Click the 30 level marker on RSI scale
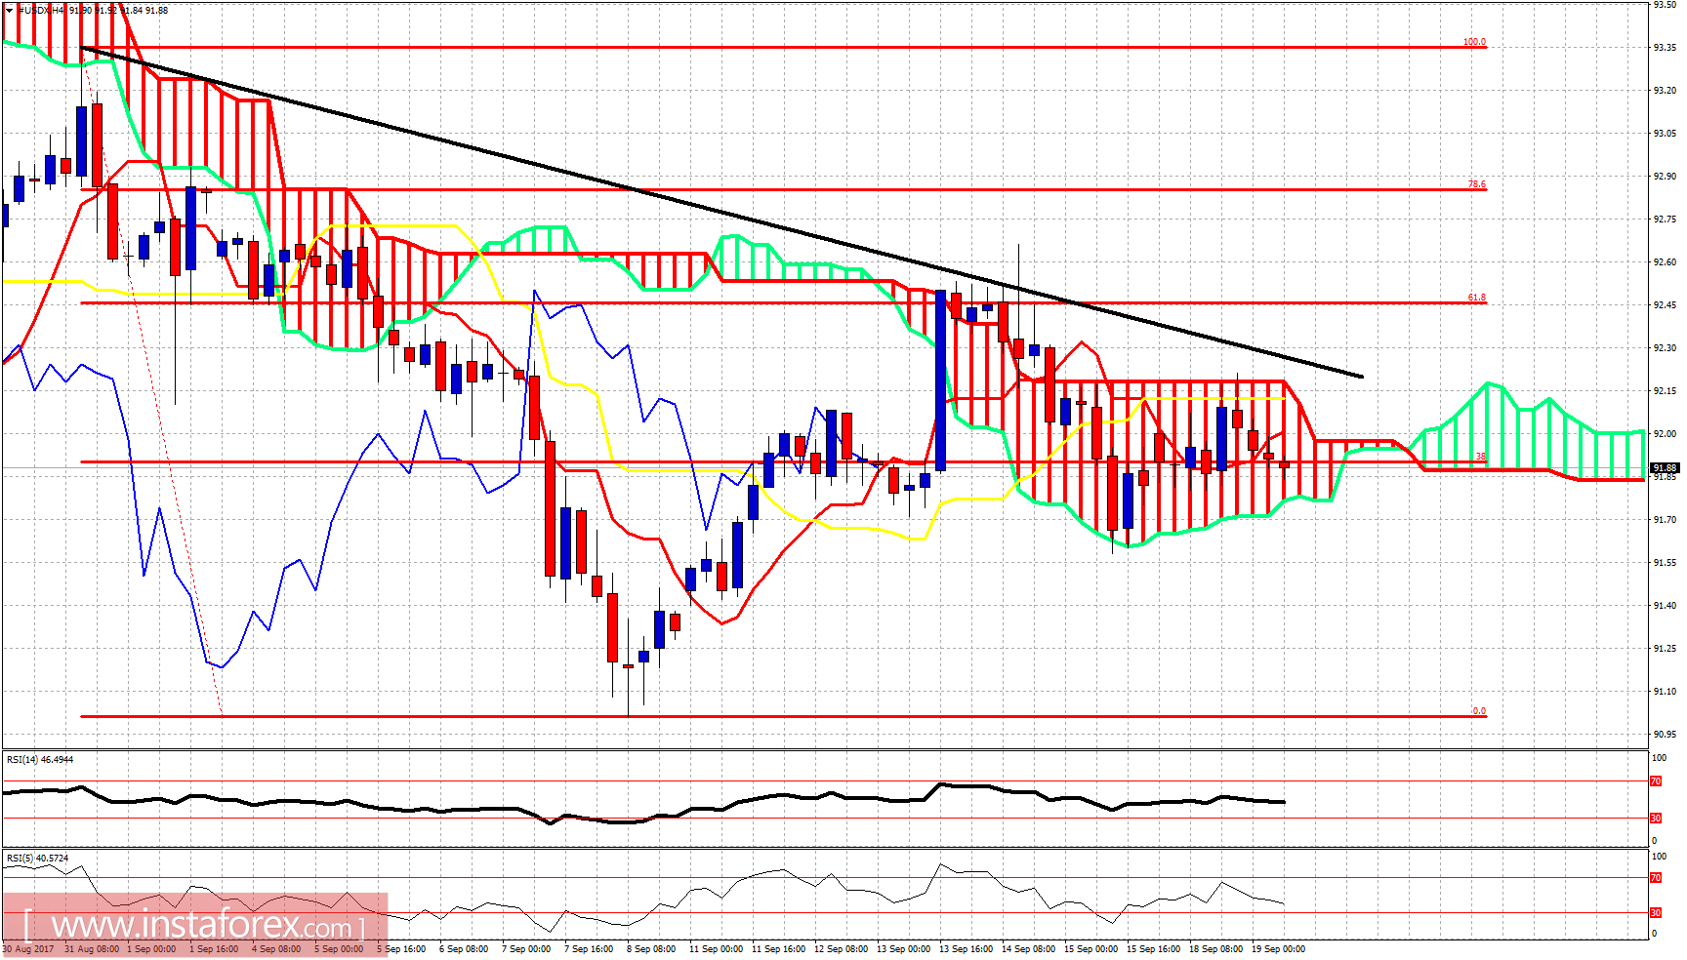The width and height of the screenshot is (1687, 960). pos(1657,819)
